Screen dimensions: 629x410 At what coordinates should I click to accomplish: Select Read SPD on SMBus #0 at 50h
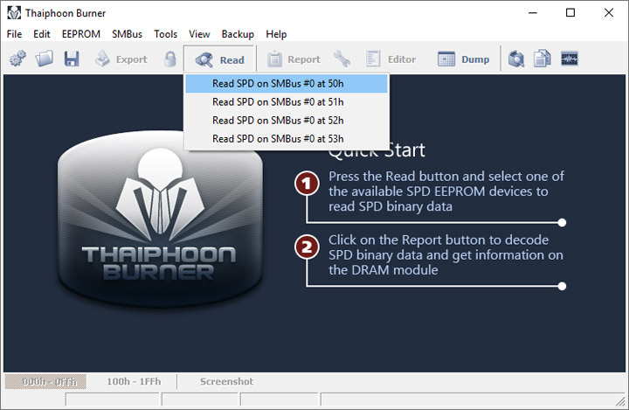tap(287, 84)
